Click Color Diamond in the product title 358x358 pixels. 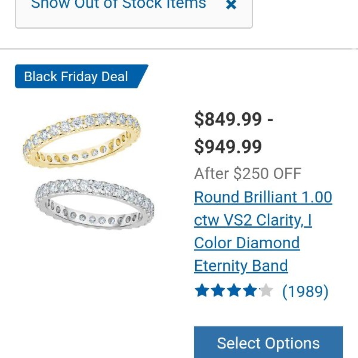point(247,243)
